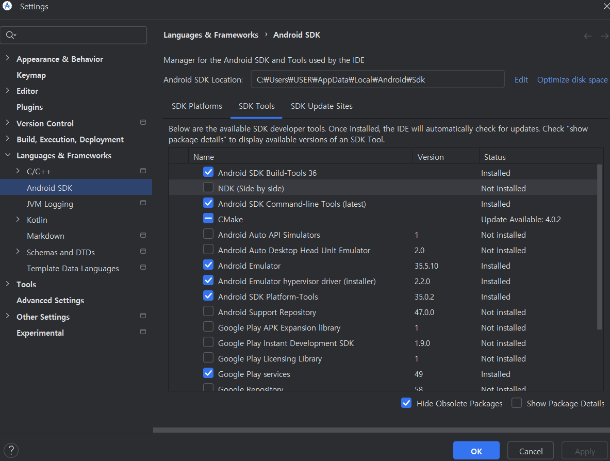Click the Name column header
Screen dimensions: 610x461
pos(300,157)
